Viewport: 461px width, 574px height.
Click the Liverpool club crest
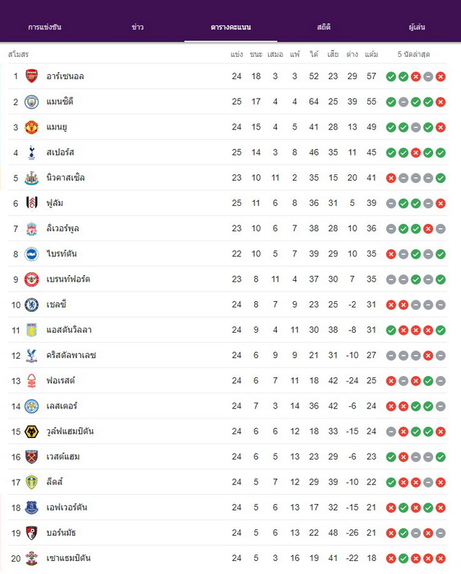coord(32,229)
